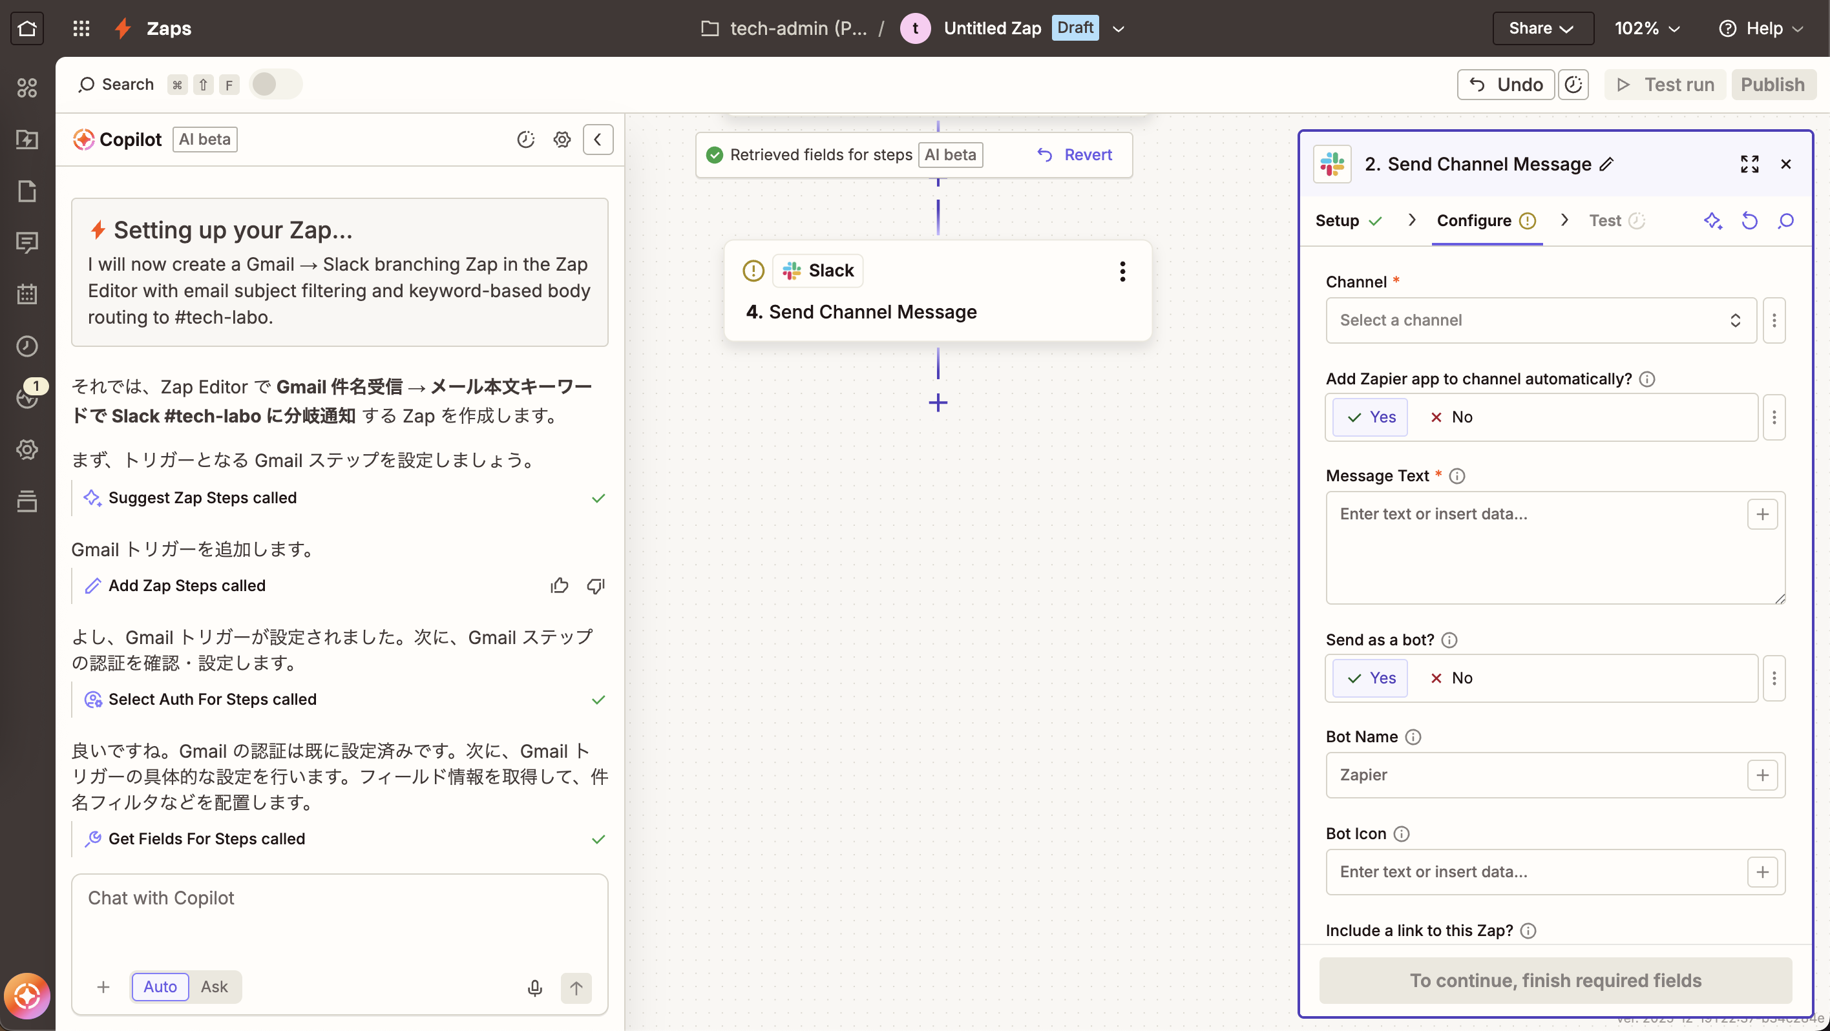Select No for Add Zapier app automatically
The height and width of the screenshot is (1031, 1830).
pos(1451,417)
